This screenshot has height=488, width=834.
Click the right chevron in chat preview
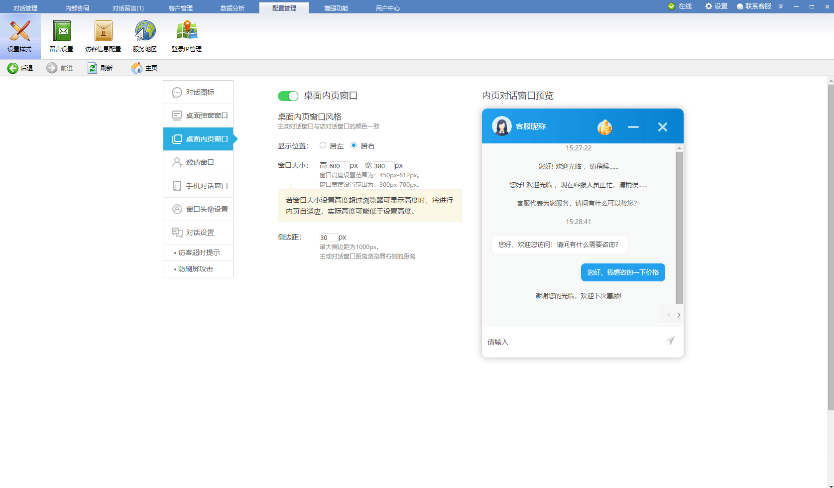(x=679, y=315)
